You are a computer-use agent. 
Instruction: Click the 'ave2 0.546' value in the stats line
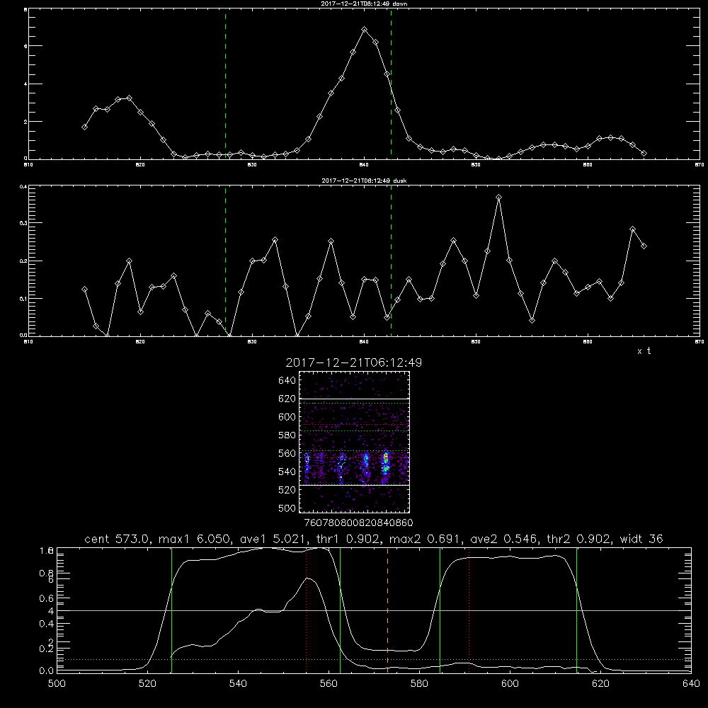pos(503,539)
